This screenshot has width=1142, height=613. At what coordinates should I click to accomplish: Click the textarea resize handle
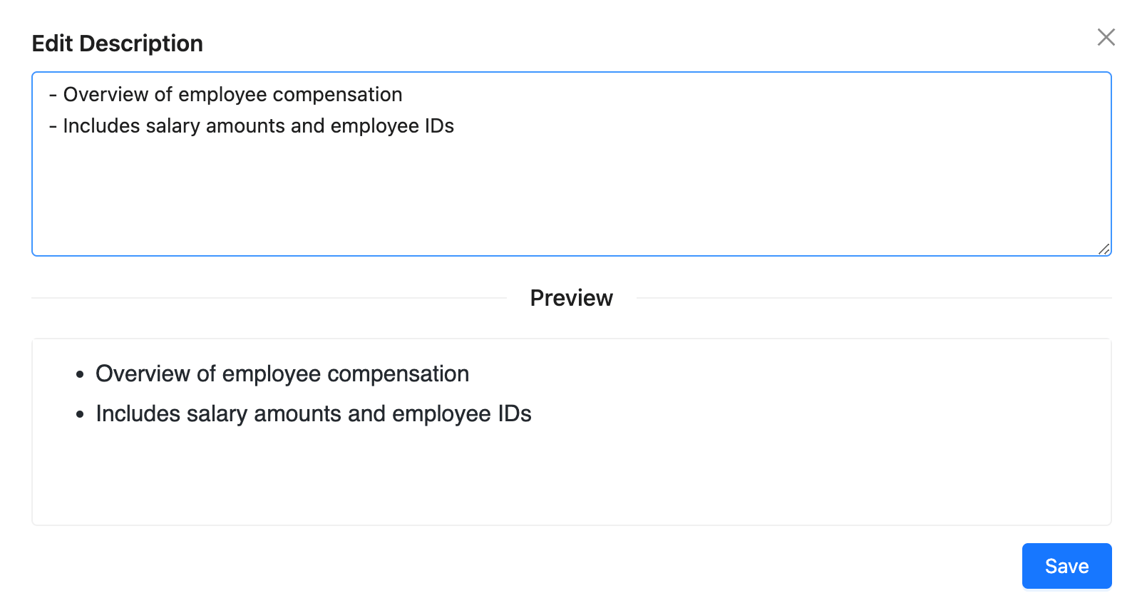1104,248
